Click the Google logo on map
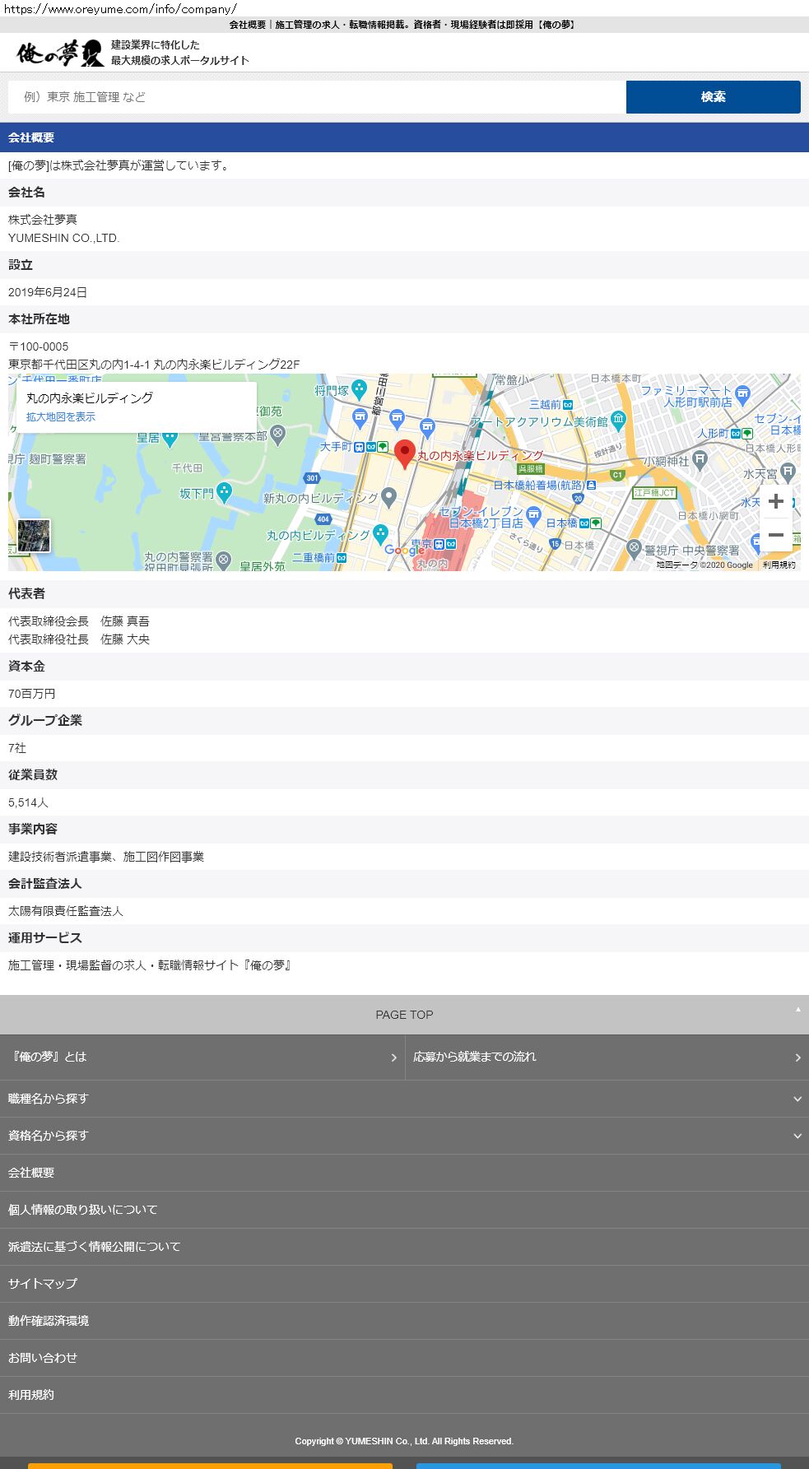 point(404,551)
